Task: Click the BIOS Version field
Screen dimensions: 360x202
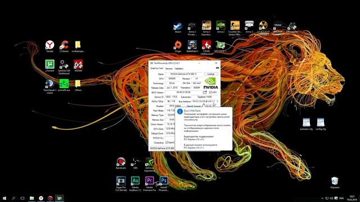Action: (183, 92)
